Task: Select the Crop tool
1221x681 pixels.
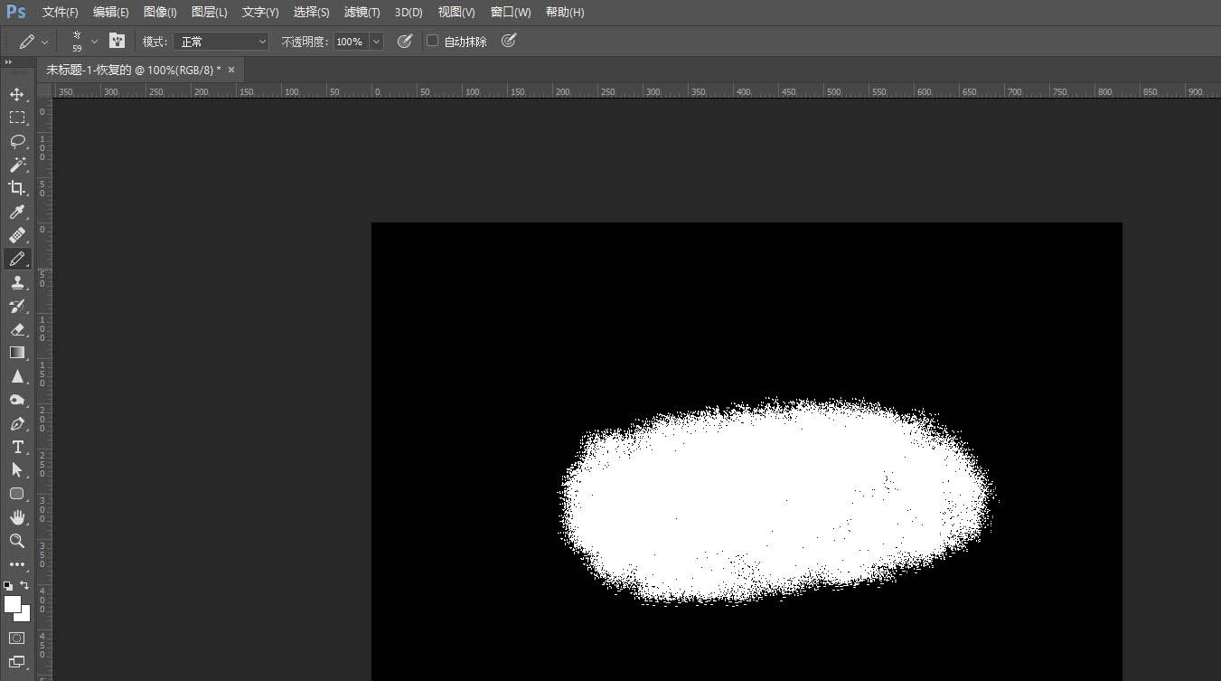Action: pyautogui.click(x=17, y=188)
